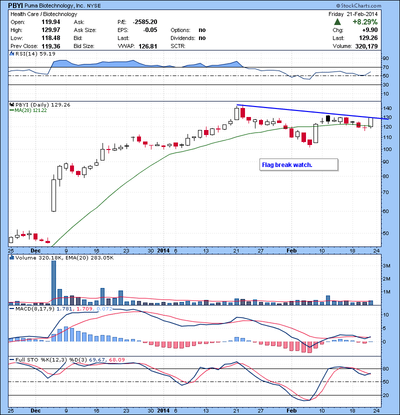
Task: Click the candlestick icon beside PBYI (Daily)
Action: 11,104
